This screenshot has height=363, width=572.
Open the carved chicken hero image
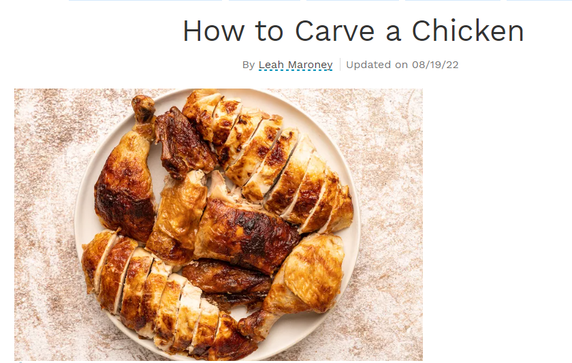tap(219, 224)
